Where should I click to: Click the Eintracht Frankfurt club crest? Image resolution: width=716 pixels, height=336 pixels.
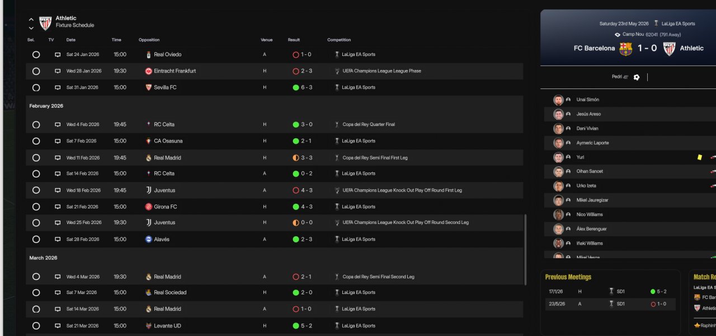tap(148, 71)
